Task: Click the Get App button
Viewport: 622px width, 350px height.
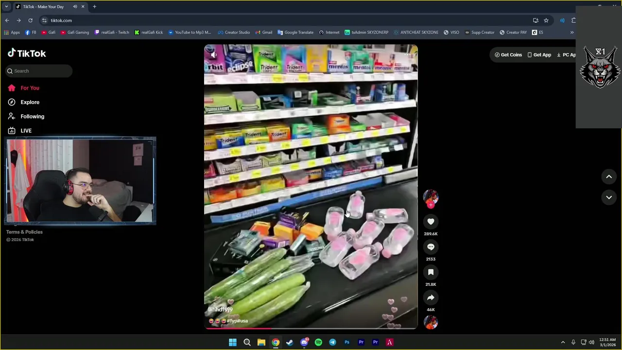Action: (539, 55)
